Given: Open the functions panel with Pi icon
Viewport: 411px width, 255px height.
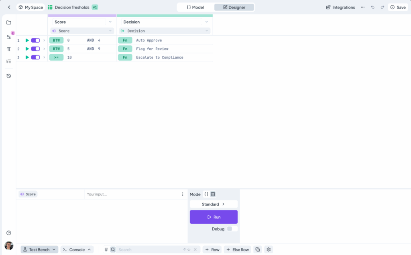Looking at the screenshot, I should click(9, 49).
